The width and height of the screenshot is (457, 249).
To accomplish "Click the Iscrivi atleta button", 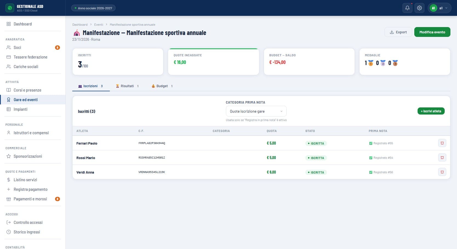I will [x=431, y=111].
